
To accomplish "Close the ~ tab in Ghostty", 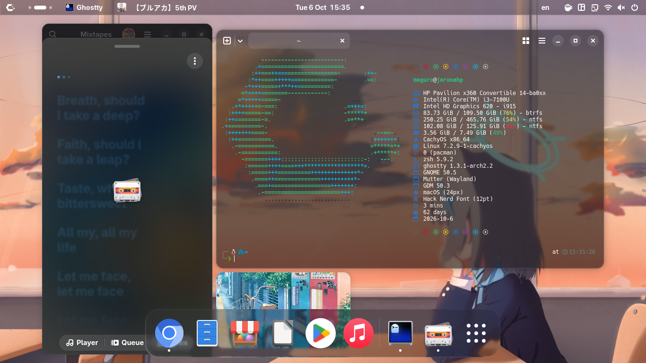I will point(342,41).
